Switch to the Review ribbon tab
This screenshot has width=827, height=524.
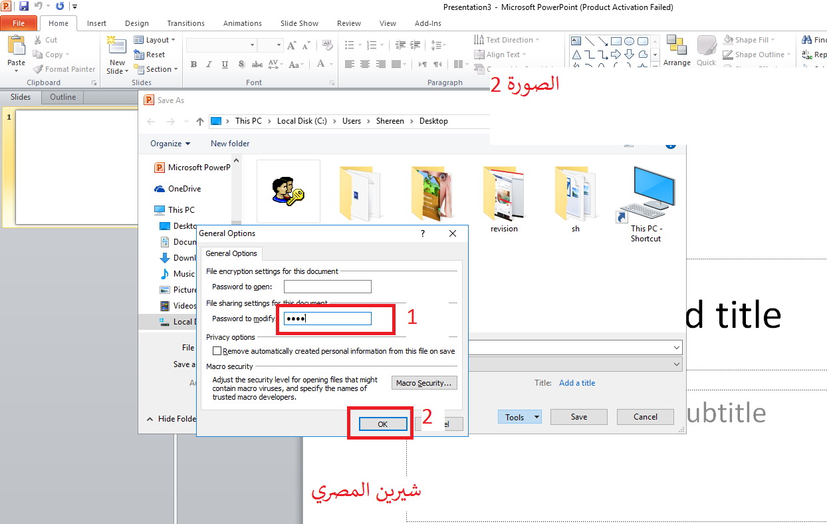coord(349,23)
